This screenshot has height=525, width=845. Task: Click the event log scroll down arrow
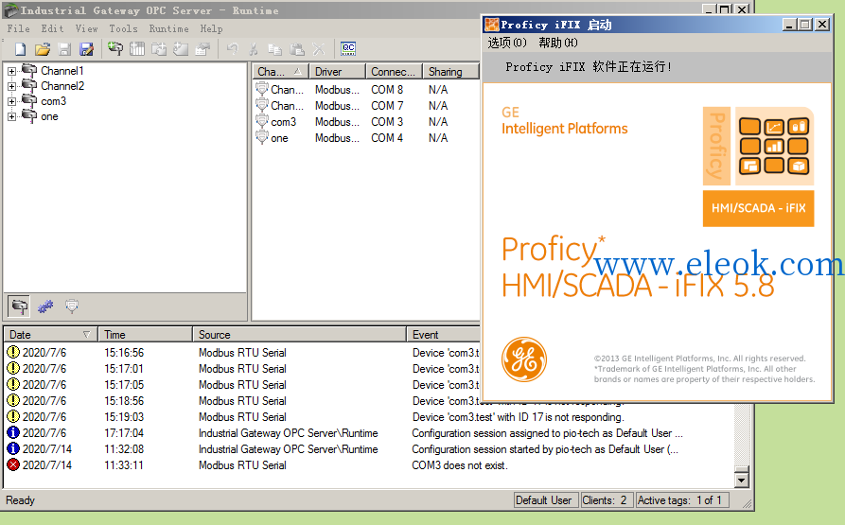[742, 480]
